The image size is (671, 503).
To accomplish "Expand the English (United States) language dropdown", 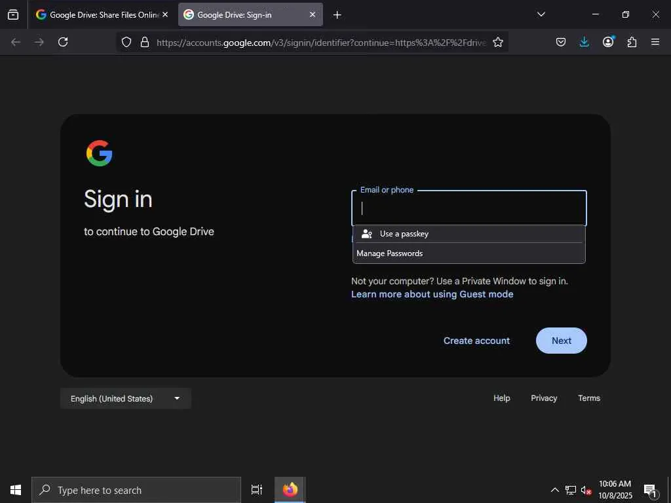I will 125,398.
